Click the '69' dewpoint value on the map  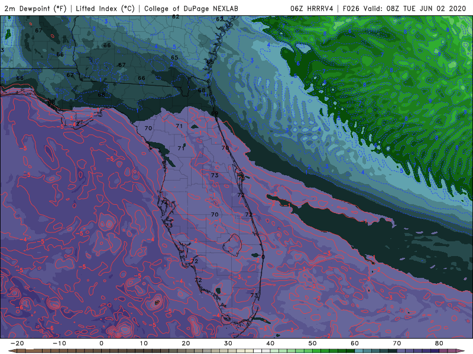pos(215,113)
